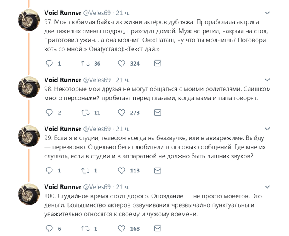The height and width of the screenshot is (236, 289).
Task: Click avatar thumbnail beside tweet 97
Action: [x=29, y=20]
